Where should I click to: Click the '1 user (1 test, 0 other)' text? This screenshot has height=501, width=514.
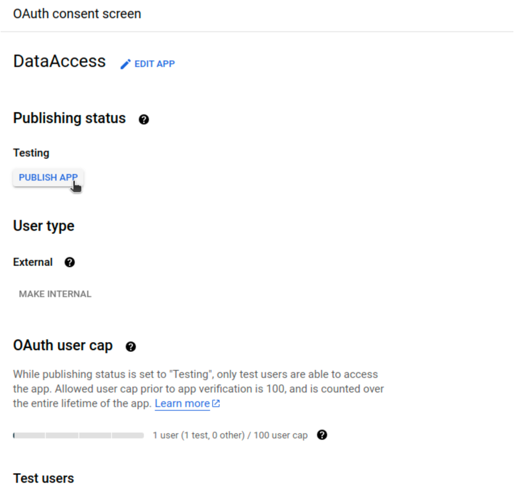pos(198,435)
